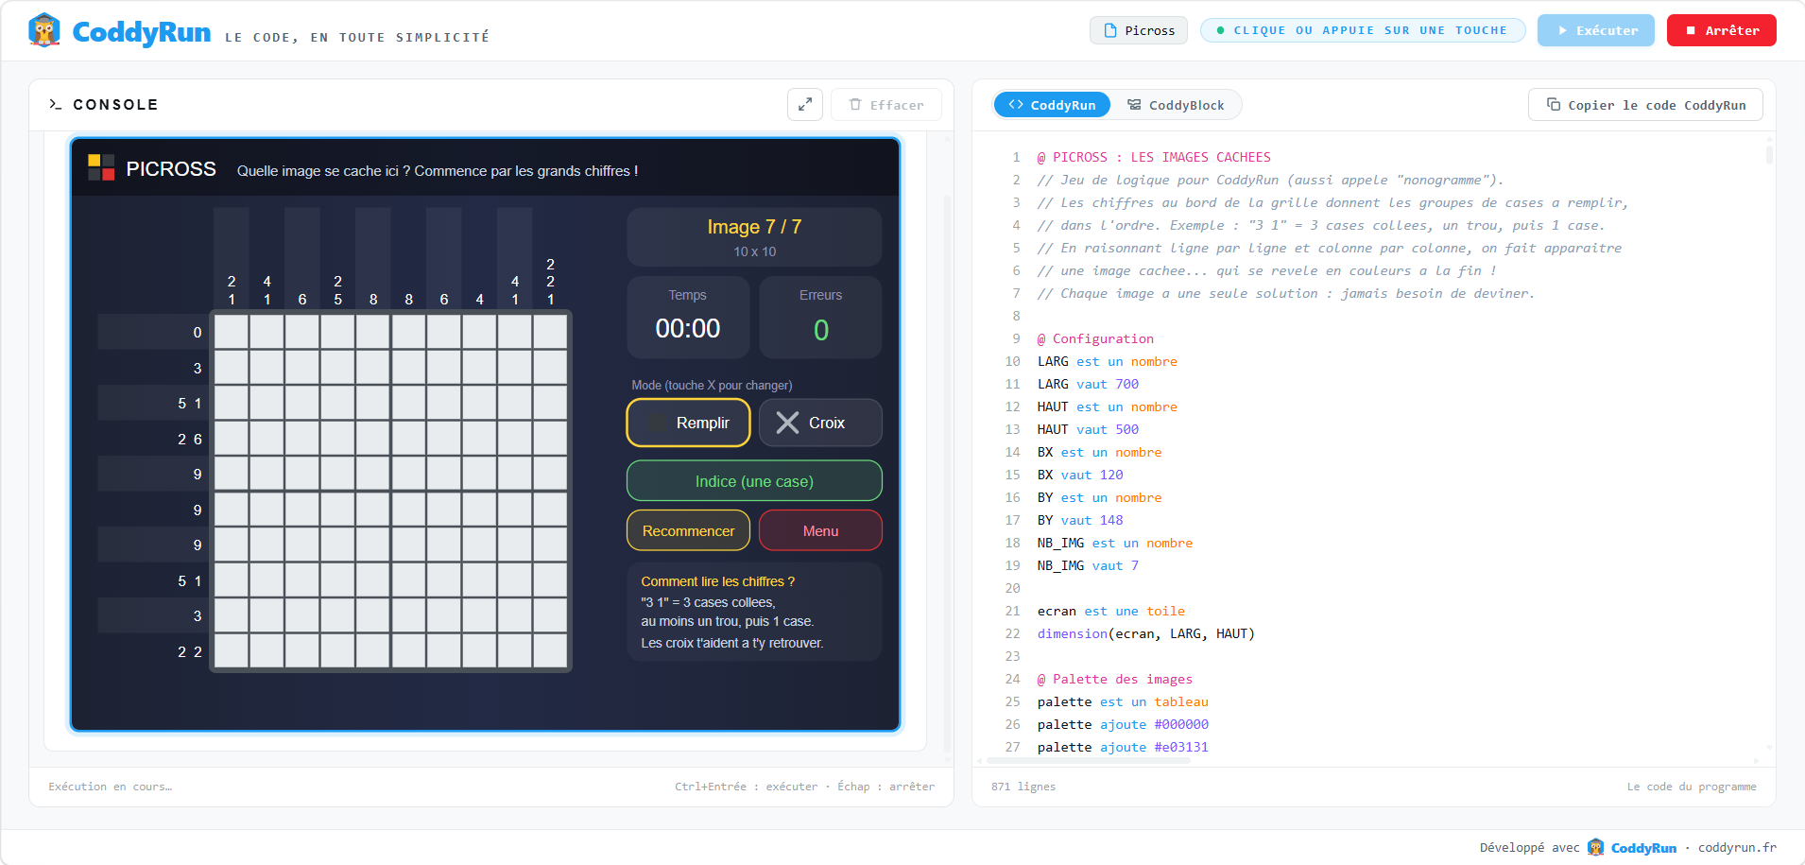
Task: Click code line 'palette ajoute #e03131'
Action: tap(1123, 747)
